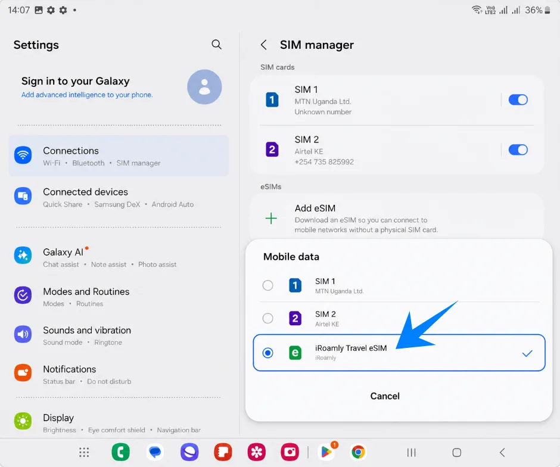Launch the green Phone app

pos(121,452)
